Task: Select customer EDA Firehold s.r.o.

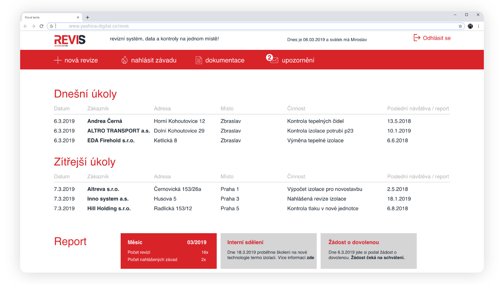Action: point(111,140)
